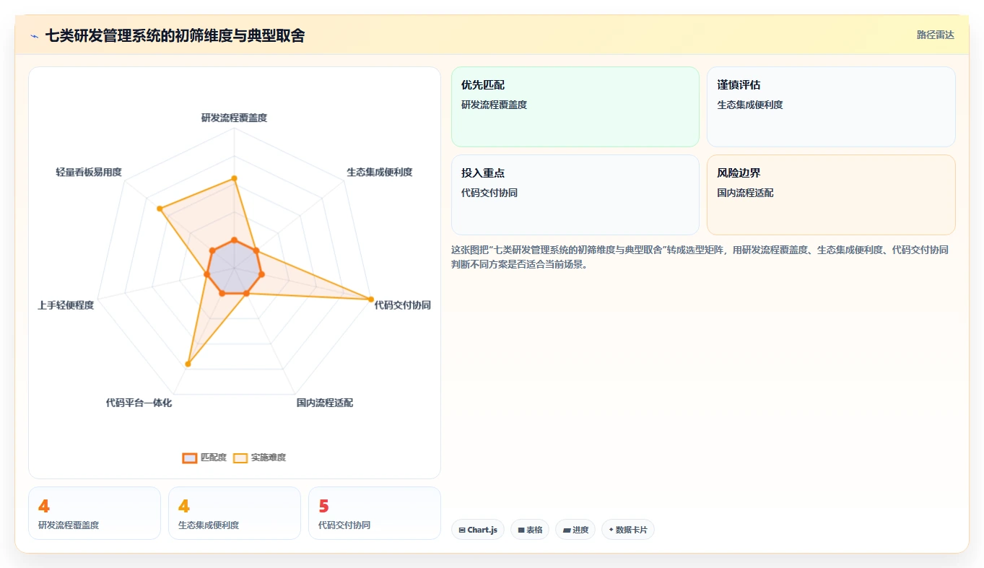Click the radar axis label 生态集成便利度
The image size is (984, 568).
[x=380, y=172]
